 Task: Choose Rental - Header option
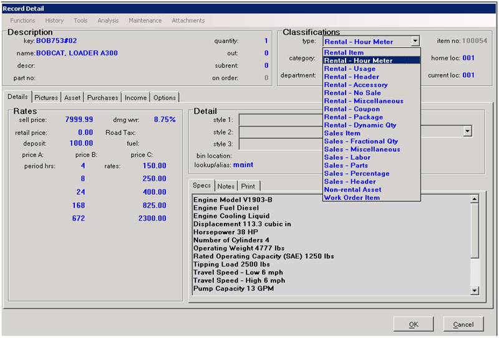coord(371,77)
